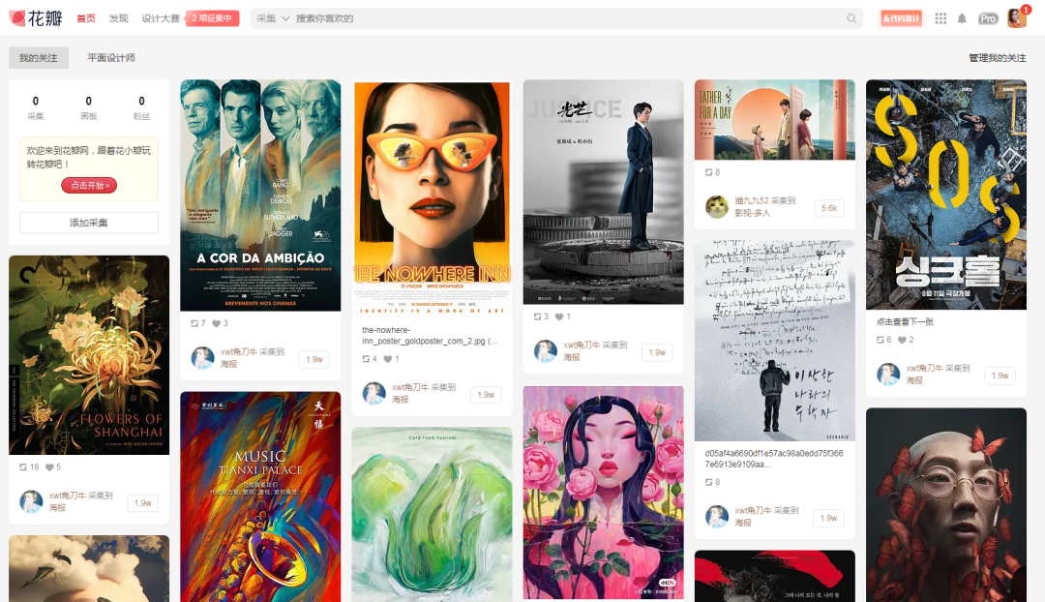Open The Nowhere Inn poster thumbnail
This screenshot has width=1045, height=602.
432,197
